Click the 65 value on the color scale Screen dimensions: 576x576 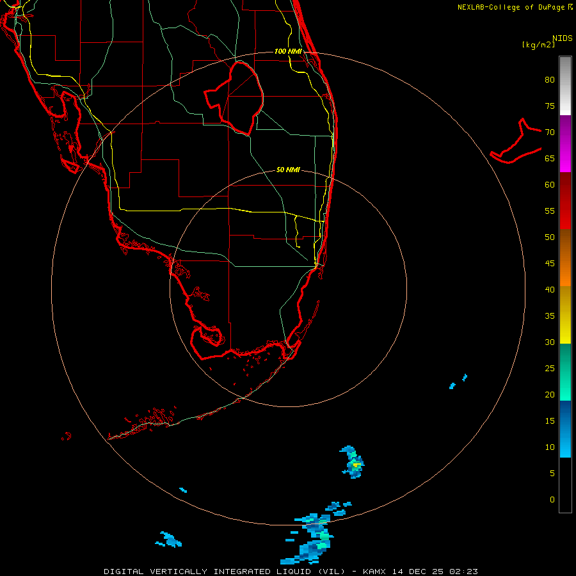pyautogui.click(x=550, y=158)
